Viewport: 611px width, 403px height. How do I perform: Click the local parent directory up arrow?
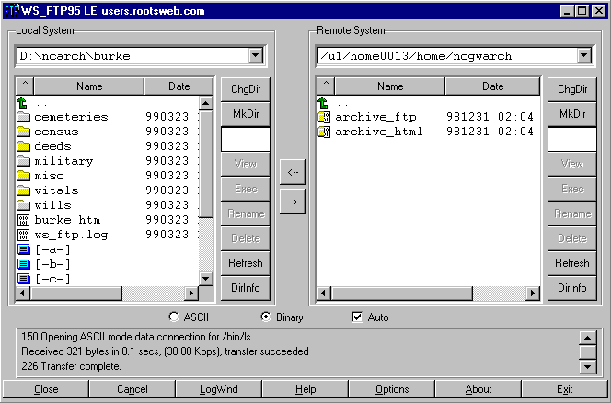pyautogui.click(x=23, y=102)
